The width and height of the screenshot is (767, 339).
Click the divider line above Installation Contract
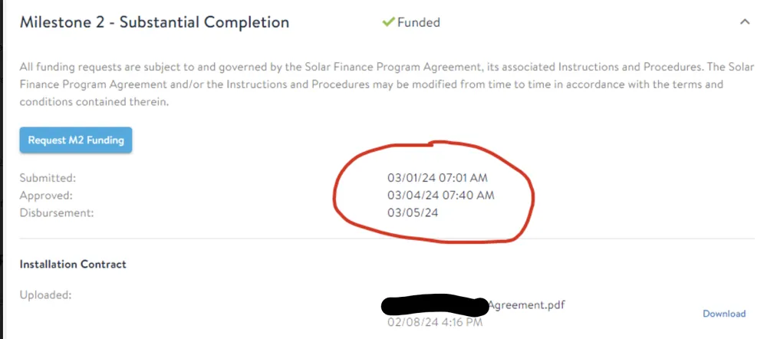(x=383, y=239)
